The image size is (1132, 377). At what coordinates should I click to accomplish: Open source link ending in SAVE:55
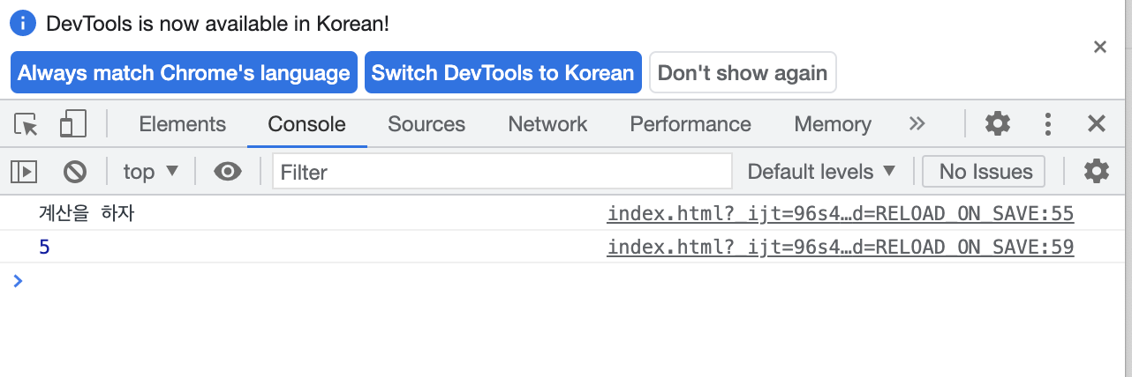tap(841, 213)
